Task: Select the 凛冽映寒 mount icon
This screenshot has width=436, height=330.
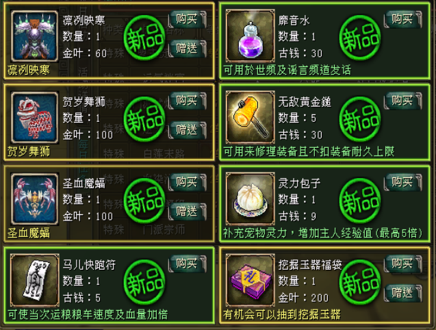Action: [35, 36]
